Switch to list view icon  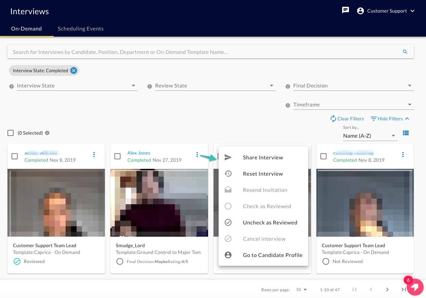406,133
